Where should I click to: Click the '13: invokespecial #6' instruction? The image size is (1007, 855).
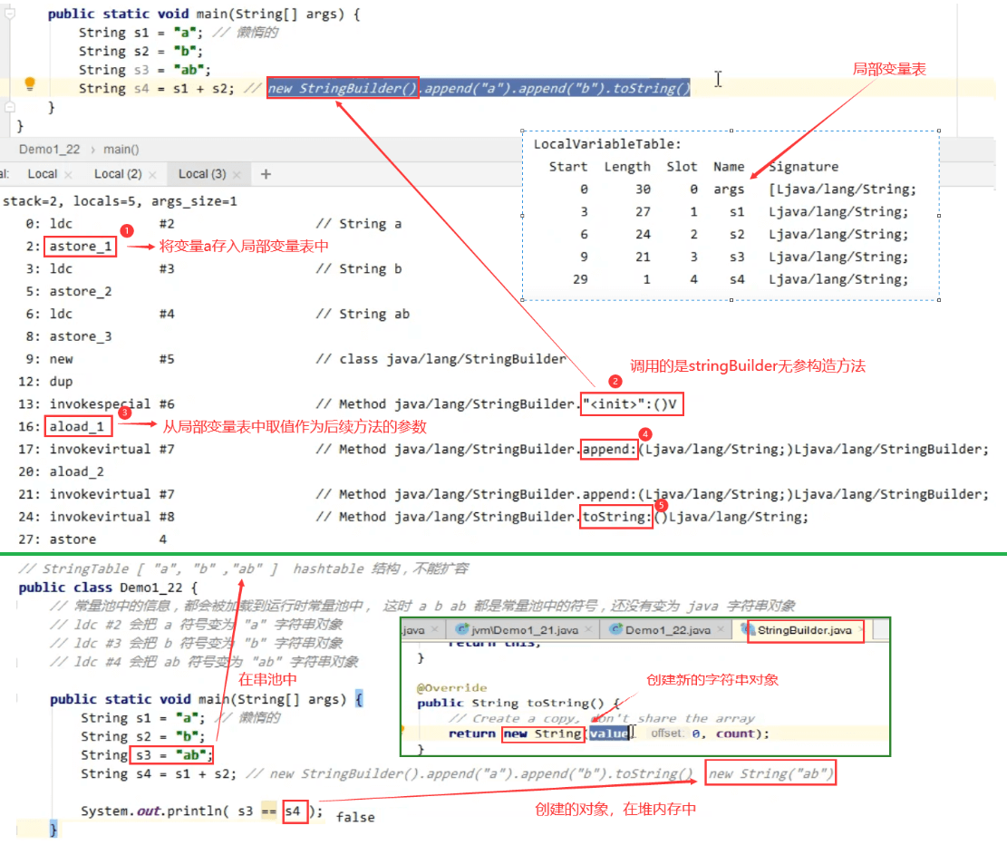96,403
